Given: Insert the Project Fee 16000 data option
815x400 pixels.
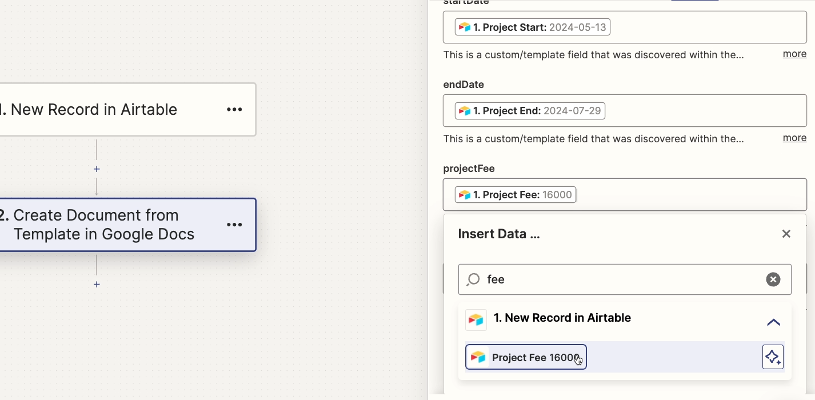Looking at the screenshot, I should (x=526, y=357).
